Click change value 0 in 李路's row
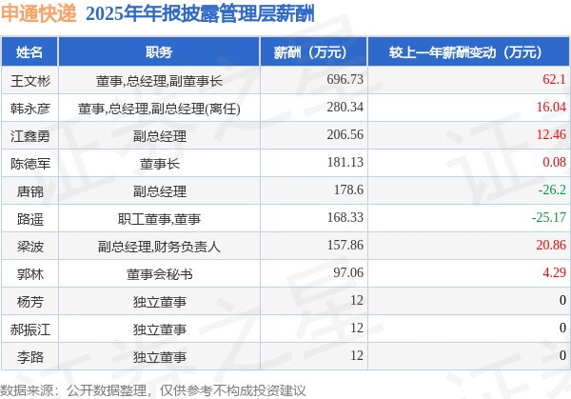The image size is (571, 399). tap(562, 355)
